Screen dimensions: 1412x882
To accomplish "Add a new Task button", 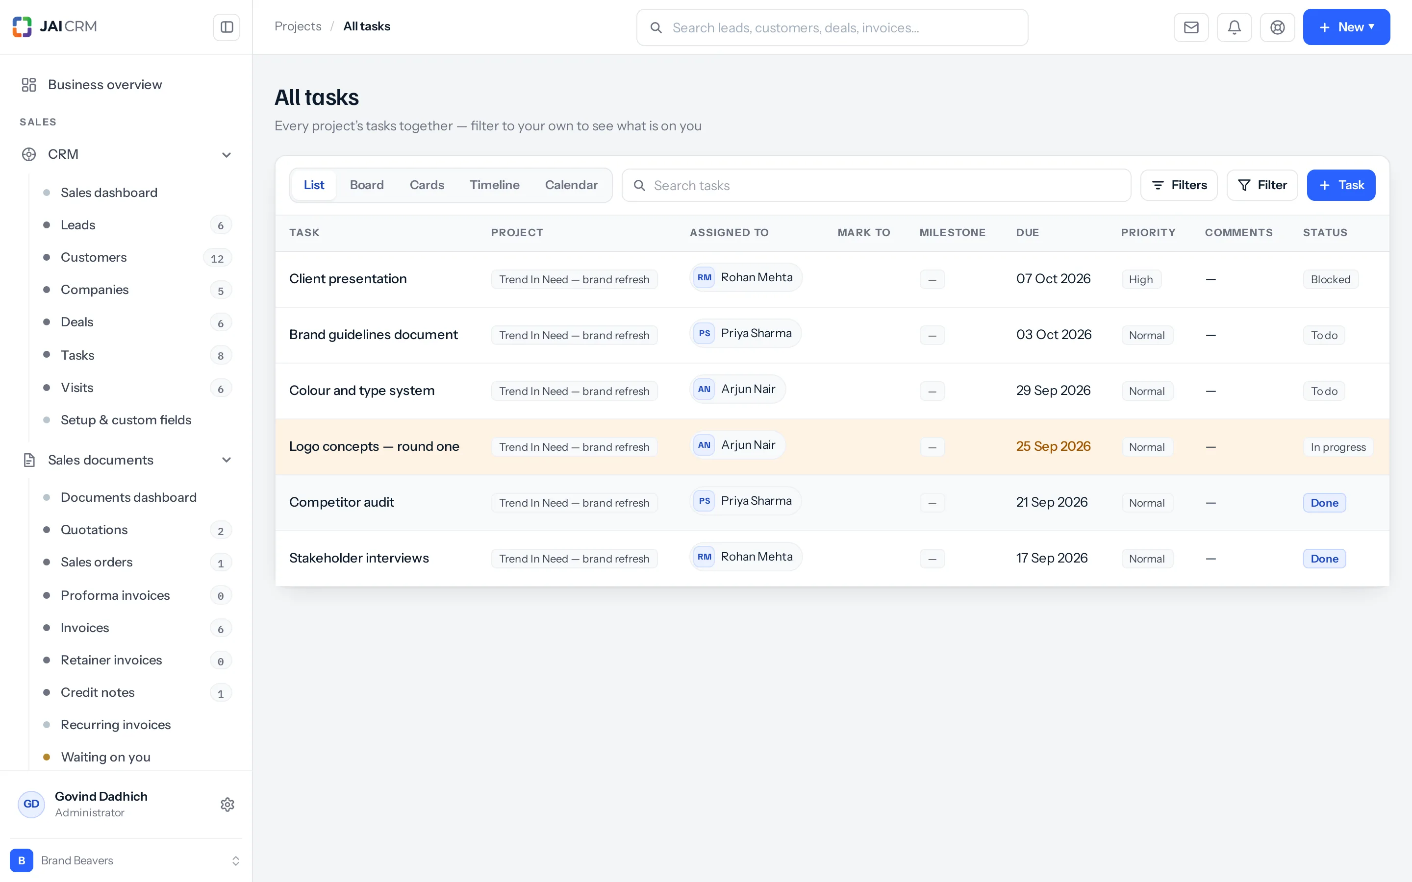I will (x=1341, y=186).
